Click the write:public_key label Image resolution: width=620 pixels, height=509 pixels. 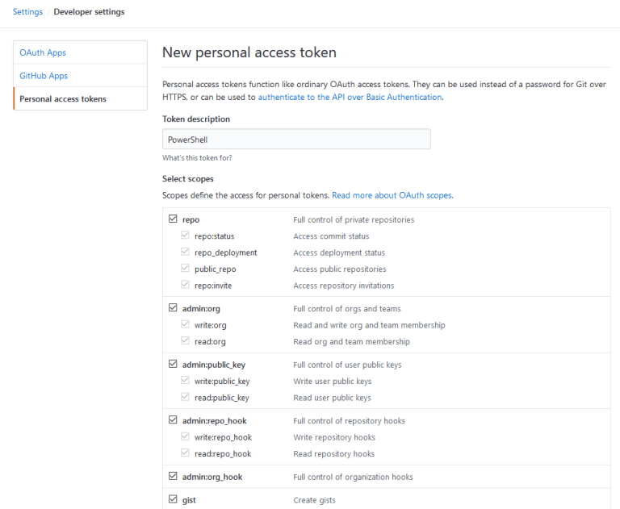[x=222, y=382]
